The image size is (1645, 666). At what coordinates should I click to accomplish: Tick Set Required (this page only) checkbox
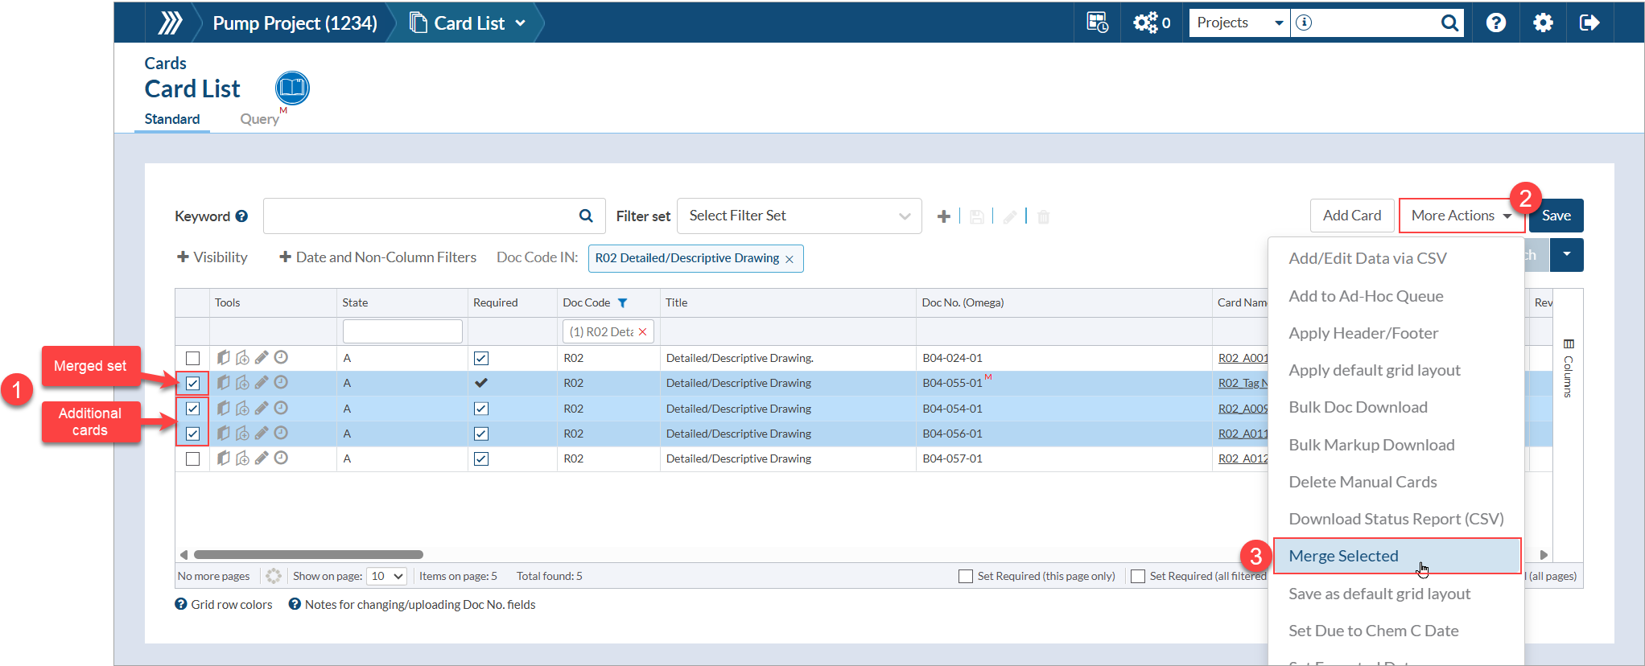(x=966, y=577)
